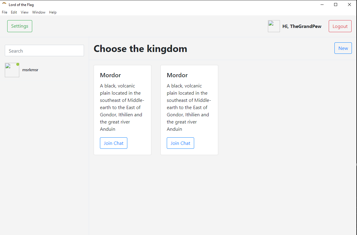
Task: Join Chat in the left Mordor card
Action: click(113, 143)
